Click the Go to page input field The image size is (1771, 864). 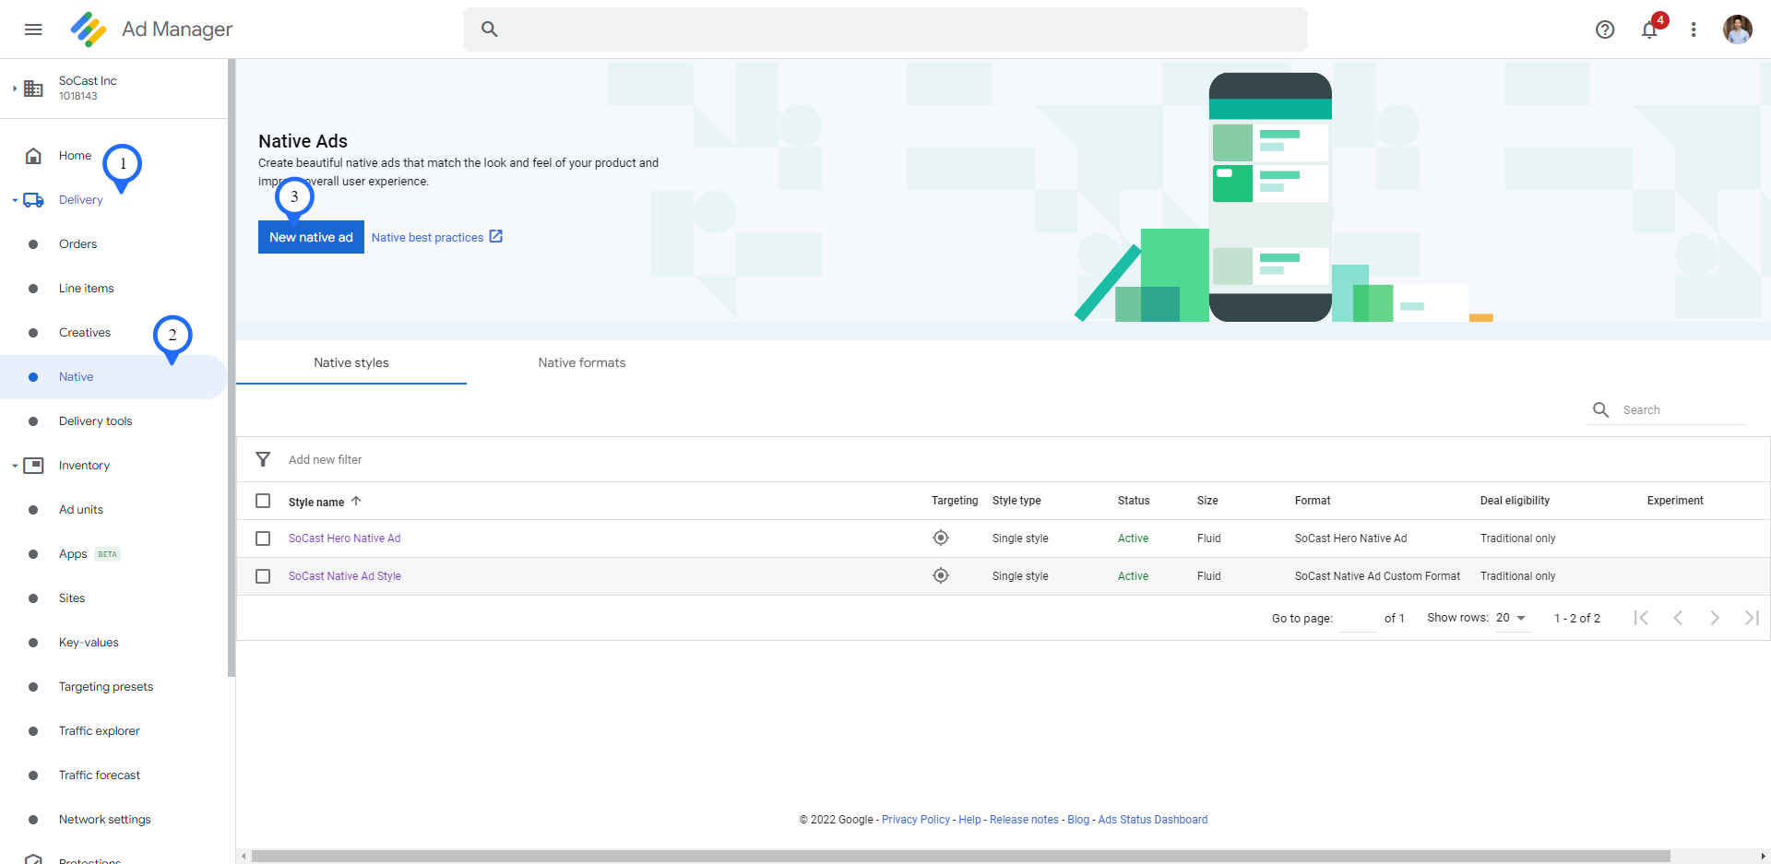[1357, 619]
